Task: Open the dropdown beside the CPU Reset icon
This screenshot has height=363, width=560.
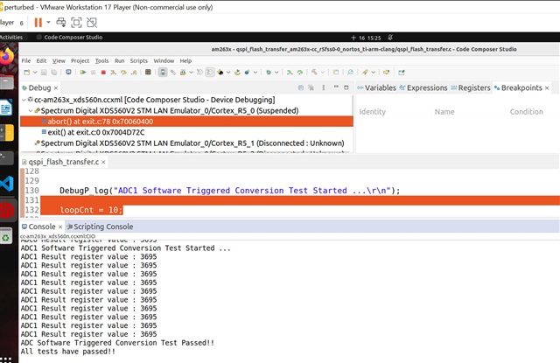Action: (228, 72)
